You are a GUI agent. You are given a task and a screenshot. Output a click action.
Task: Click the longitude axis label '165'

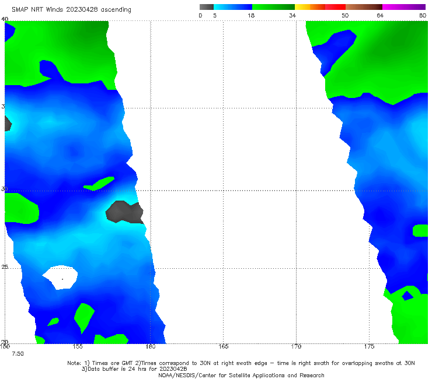pyautogui.click(x=223, y=346)
